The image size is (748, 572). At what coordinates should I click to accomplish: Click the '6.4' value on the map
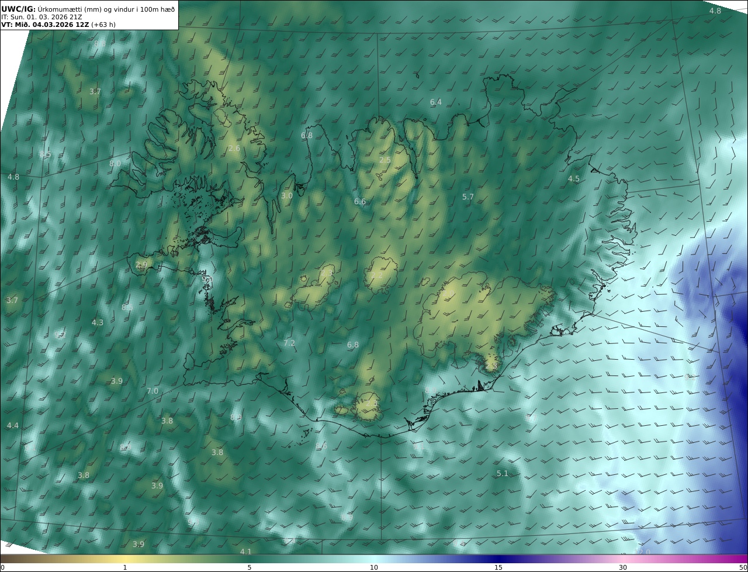pyautogui.click(x=436, y=102)
